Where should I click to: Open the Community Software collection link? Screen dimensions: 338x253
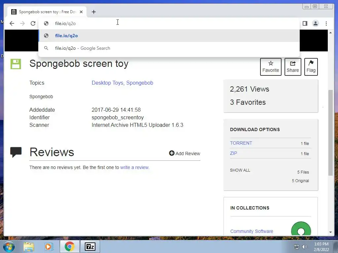click(x=252, y=231)
